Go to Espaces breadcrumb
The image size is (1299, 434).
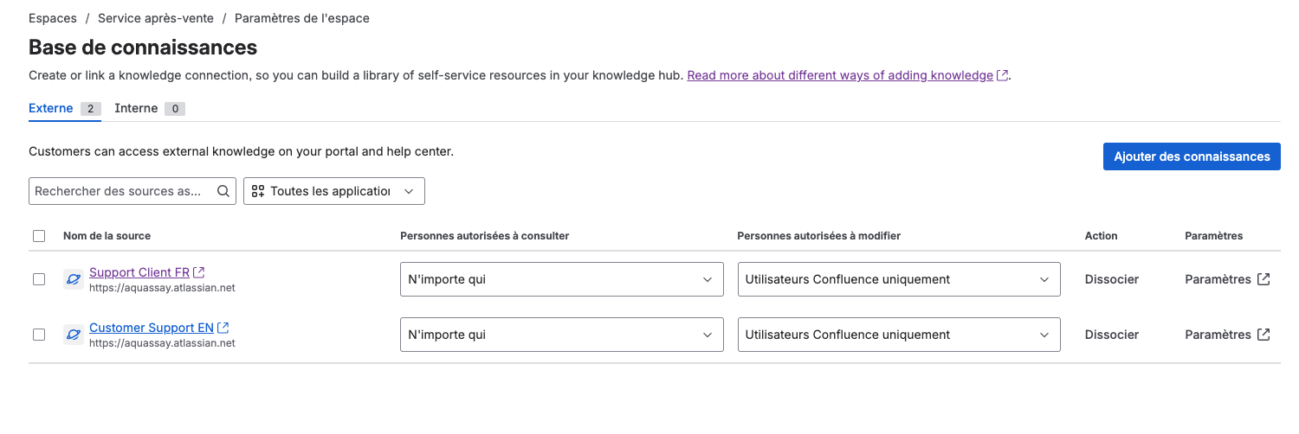(53, 18)
